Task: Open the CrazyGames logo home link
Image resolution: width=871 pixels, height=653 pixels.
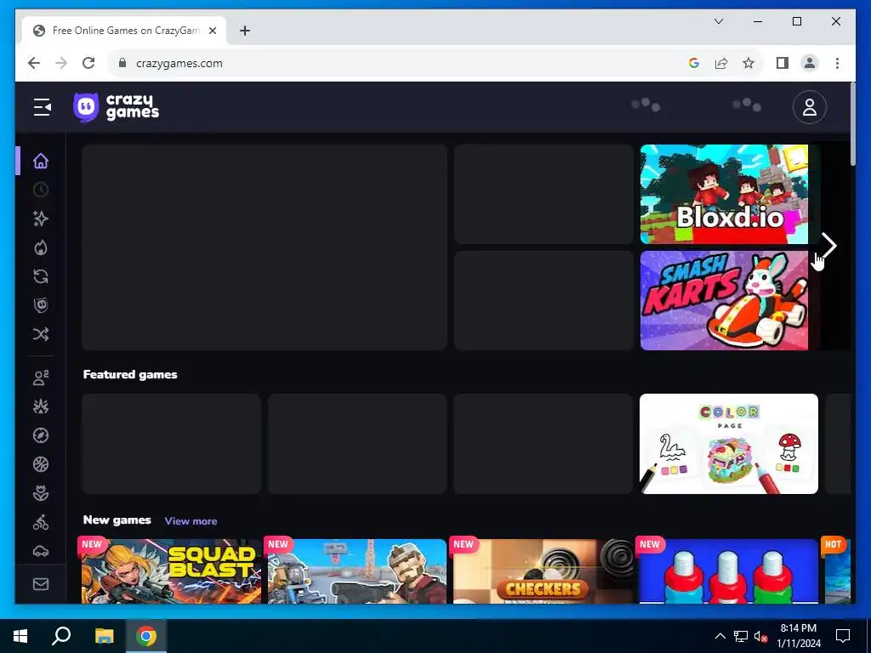Action: (x=116, y=107)
